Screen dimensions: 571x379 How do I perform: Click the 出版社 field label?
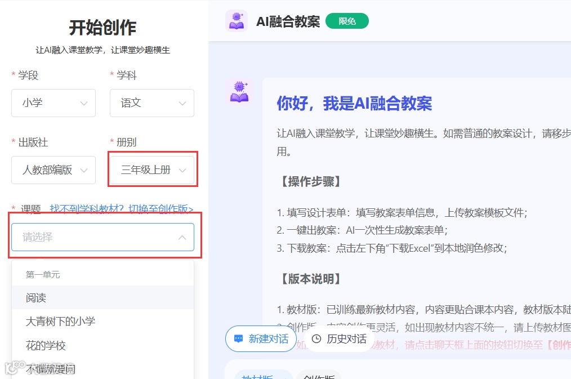click(33, 142)
